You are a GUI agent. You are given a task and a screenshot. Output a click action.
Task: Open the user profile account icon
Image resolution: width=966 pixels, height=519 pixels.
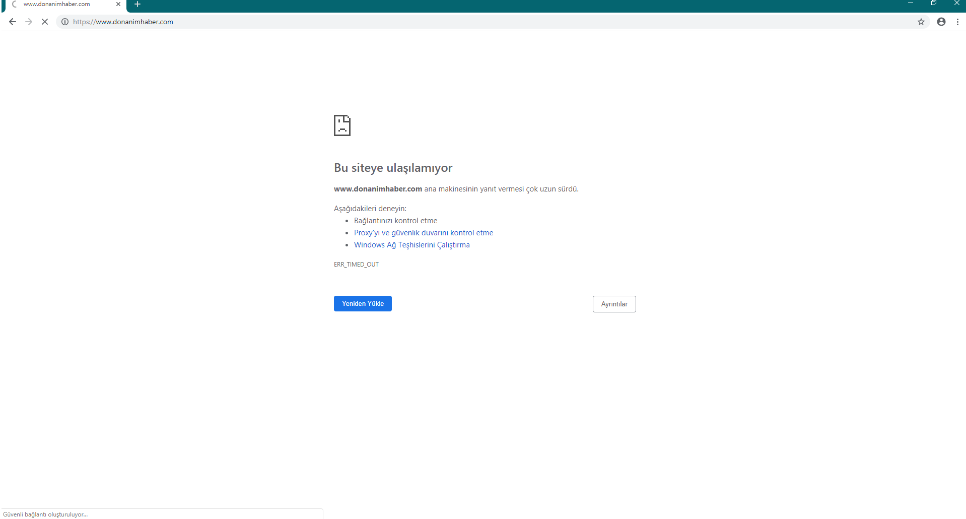tap(941, 22)
